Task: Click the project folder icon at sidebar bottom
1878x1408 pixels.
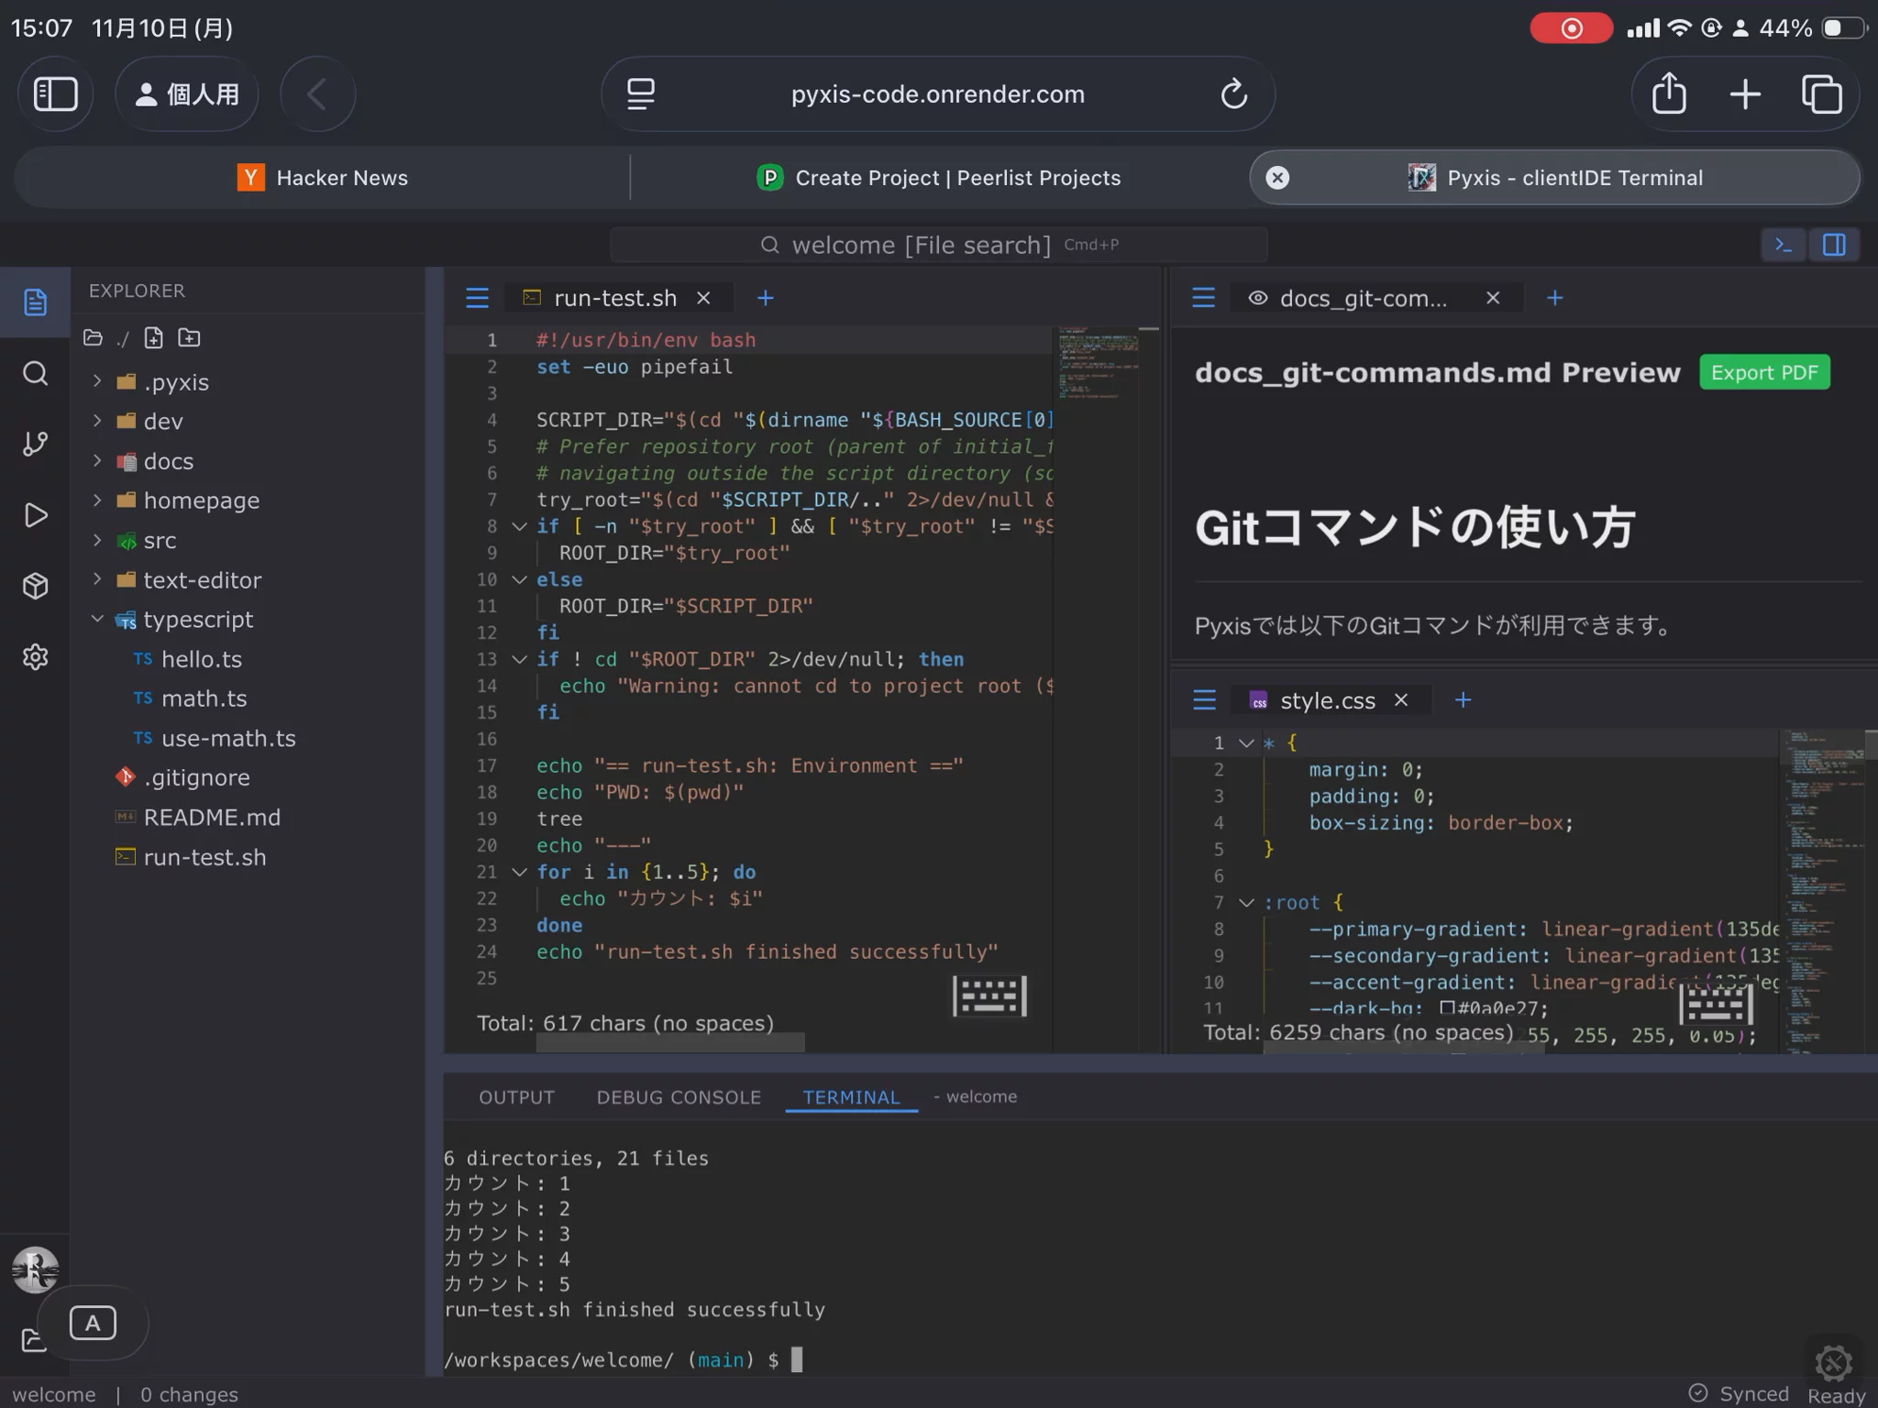Action: [x=32, y=1340]
